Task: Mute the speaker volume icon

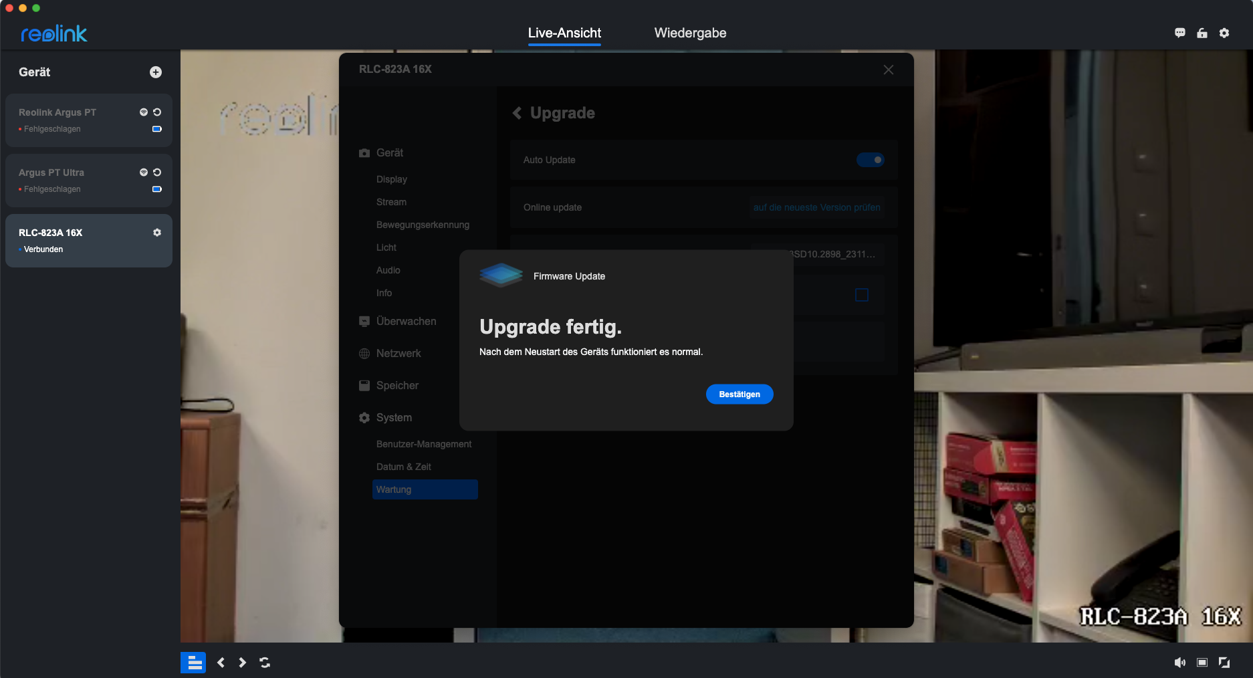Action: [1180, 662]
